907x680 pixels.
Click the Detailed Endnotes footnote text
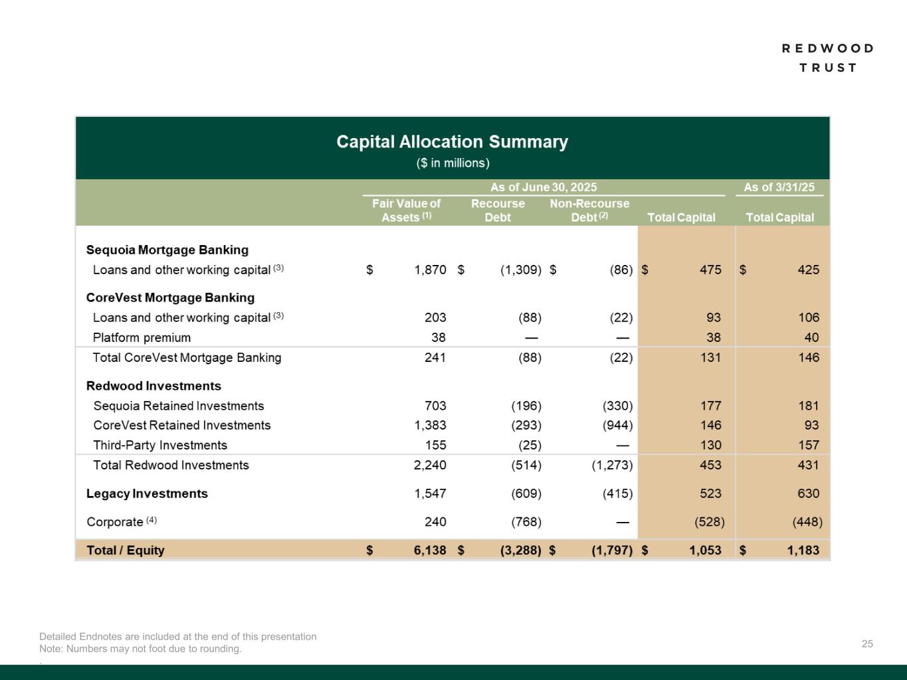[x=178, y=636]
